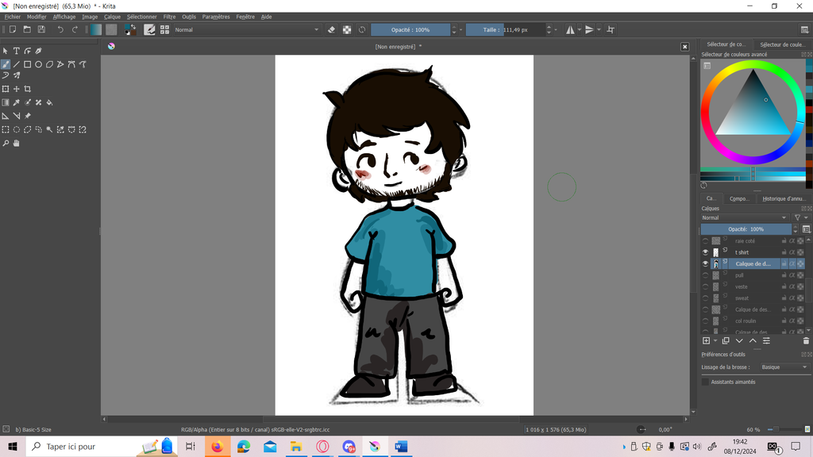Open the Lissage de la brosse dropdown

[782, 367]
